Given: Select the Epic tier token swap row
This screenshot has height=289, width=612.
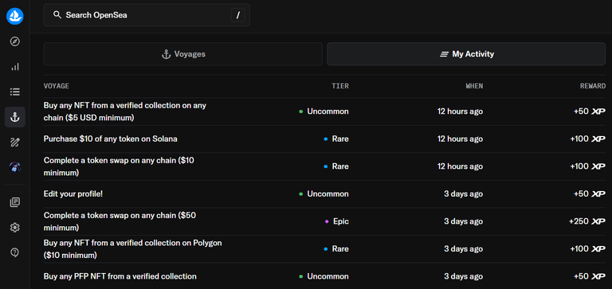Looking at the screenshot, I should [x=324, y=221].
